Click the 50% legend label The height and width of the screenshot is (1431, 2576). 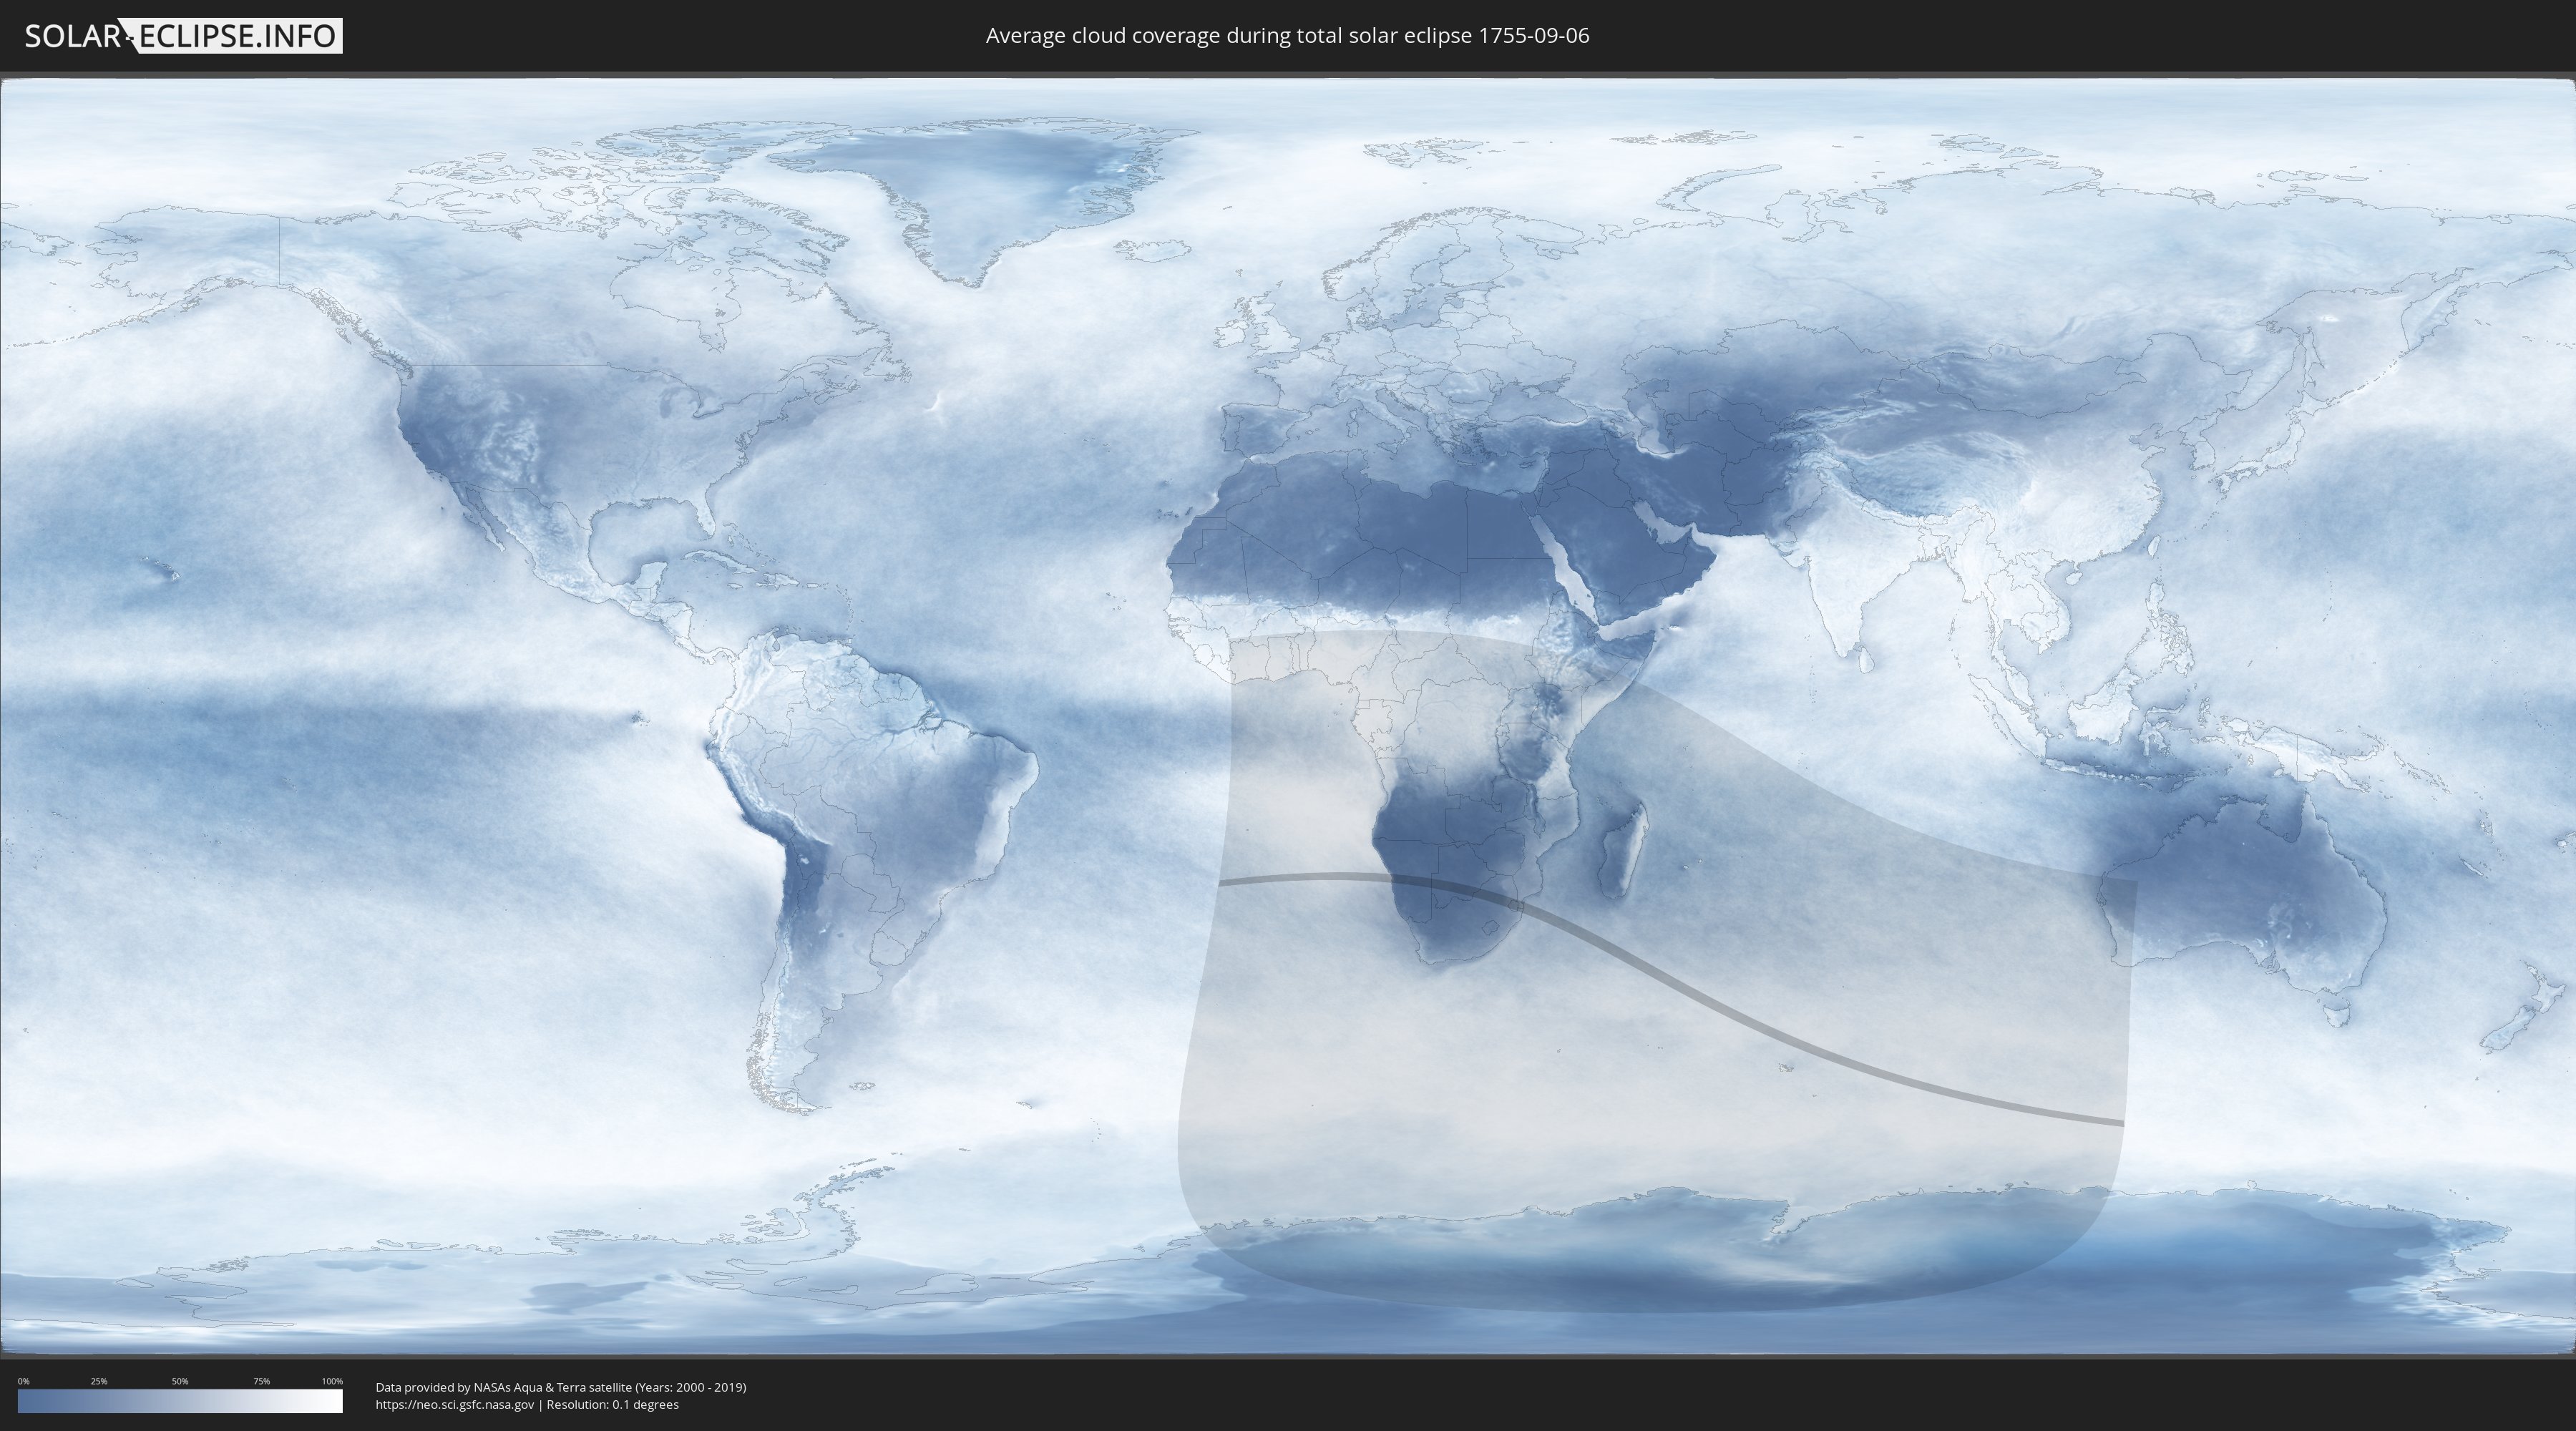(x=180, y=1381)
